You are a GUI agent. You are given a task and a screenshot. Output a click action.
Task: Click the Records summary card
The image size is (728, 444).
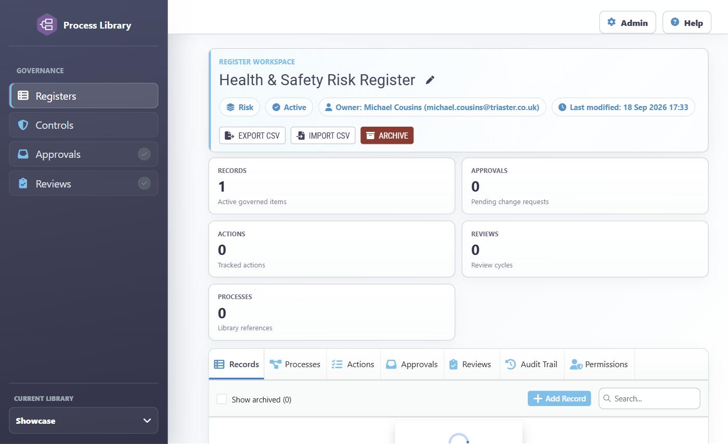pyautogui.click(x=332, y=186)
